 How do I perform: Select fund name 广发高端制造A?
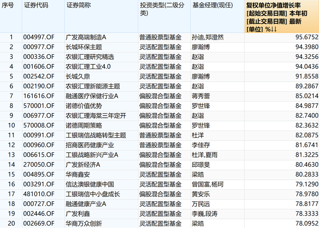pyautogui.click(x=86, y=37)
